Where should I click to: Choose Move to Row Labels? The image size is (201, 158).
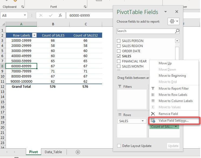(x=173, y=95)
